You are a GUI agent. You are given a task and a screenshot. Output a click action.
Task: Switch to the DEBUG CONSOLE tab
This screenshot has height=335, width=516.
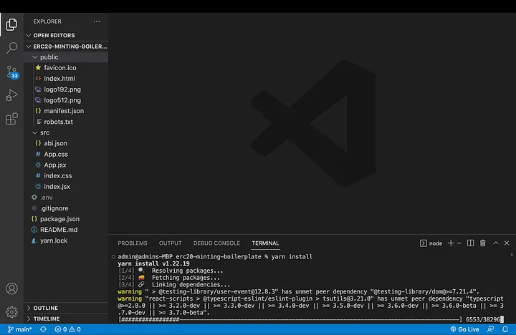click(x=216, y=243)
